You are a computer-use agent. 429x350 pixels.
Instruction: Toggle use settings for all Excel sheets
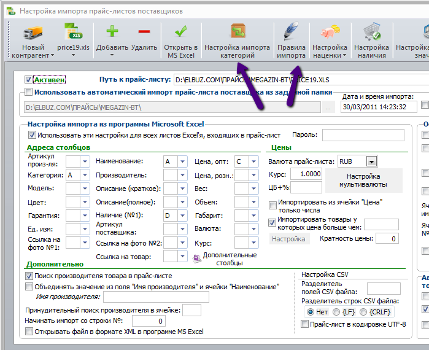[x=32, y=135]
